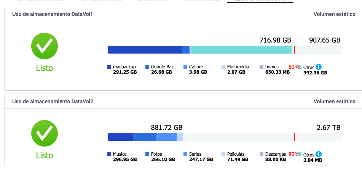Click the 80% threshold marker line on DataVol2 bar

(x=294, y=137)
